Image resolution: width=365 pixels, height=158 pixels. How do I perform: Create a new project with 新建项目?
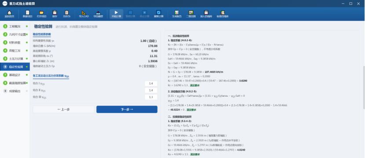click(x=27, y=14)
